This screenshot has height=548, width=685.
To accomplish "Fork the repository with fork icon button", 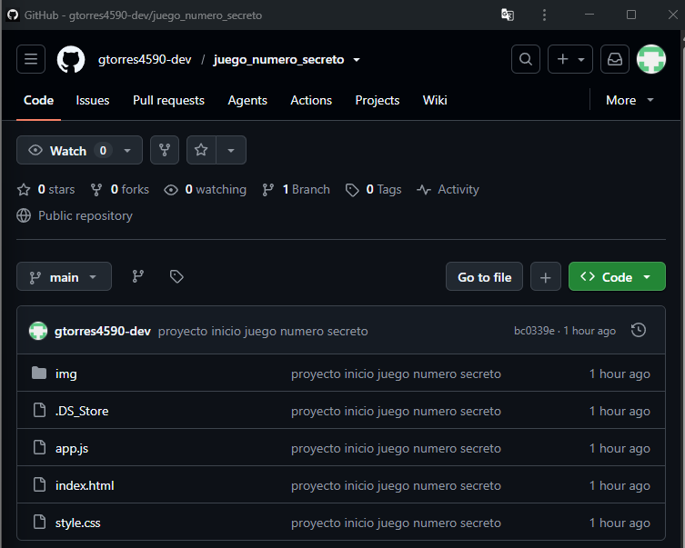I will pyautogui.click(x=165, y=150).
